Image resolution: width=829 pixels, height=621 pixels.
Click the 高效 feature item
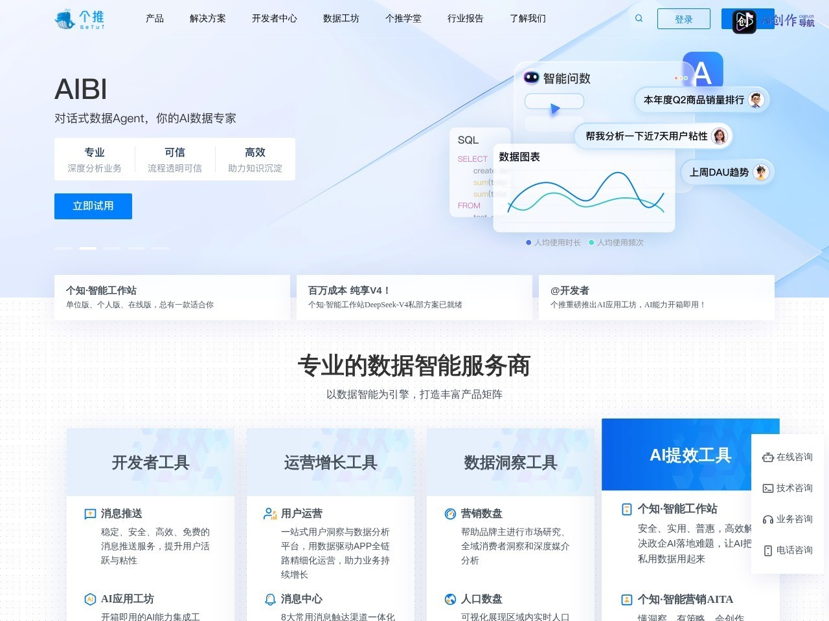255,160
